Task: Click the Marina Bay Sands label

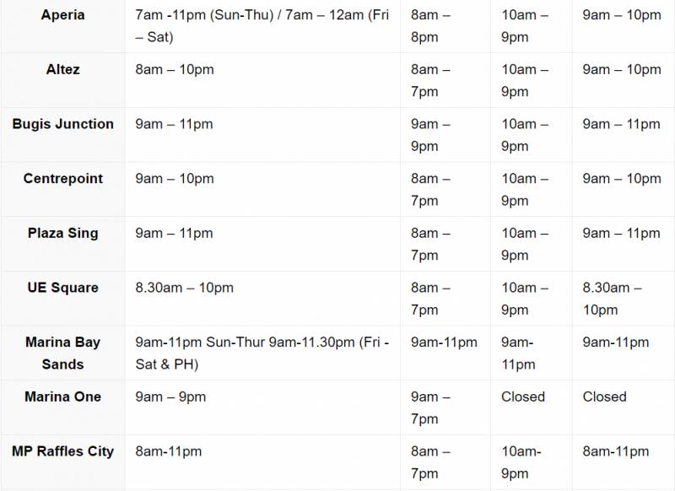Action: [x=62, y=353]
